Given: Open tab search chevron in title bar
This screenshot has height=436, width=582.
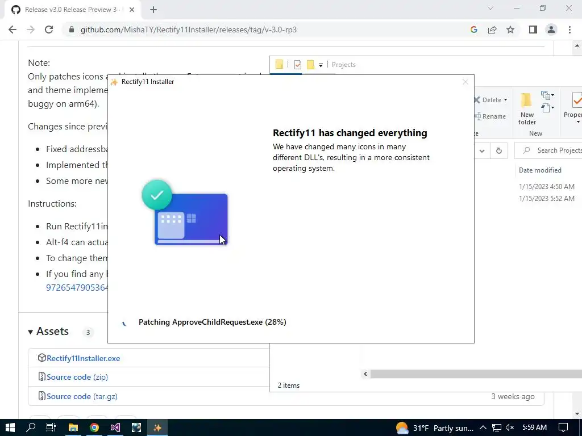Looking at the screenshot, I should [490, 8].
